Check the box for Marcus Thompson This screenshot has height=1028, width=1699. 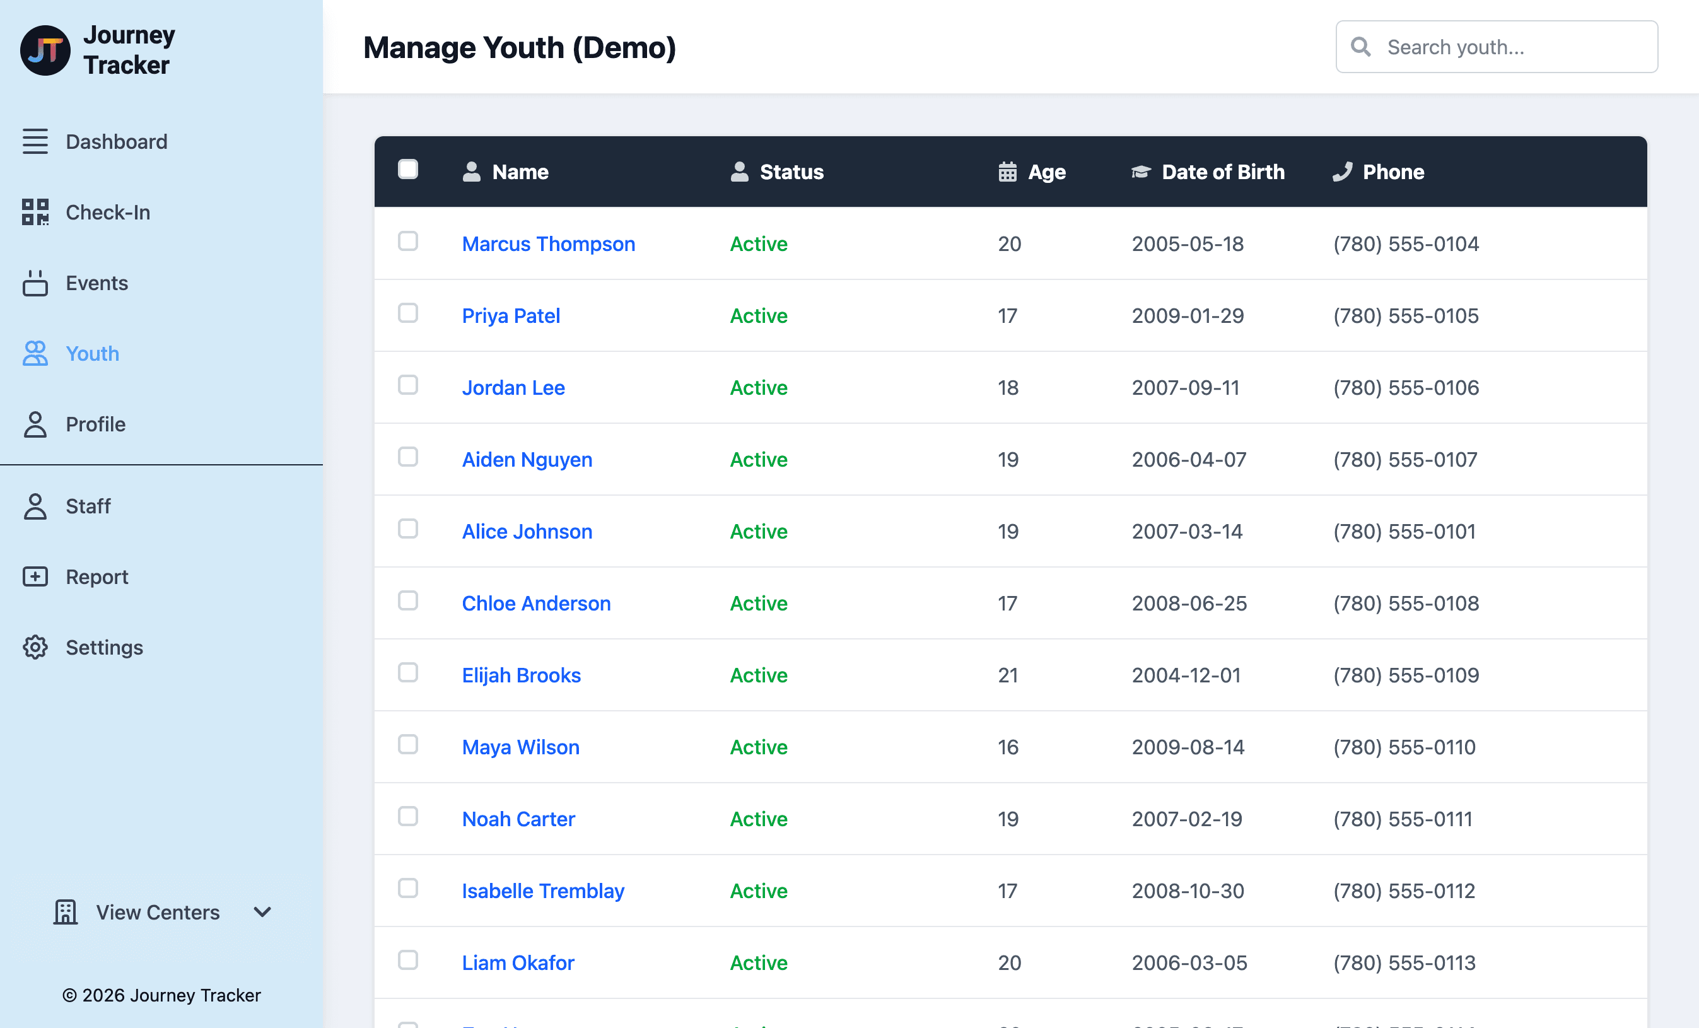tap(408, 241)
